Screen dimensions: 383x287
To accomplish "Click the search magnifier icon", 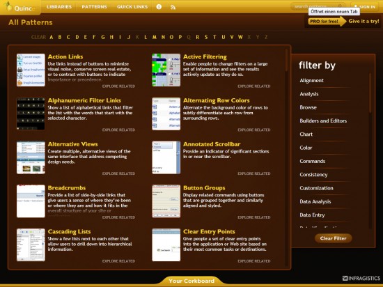I will [x=340, y=6].
